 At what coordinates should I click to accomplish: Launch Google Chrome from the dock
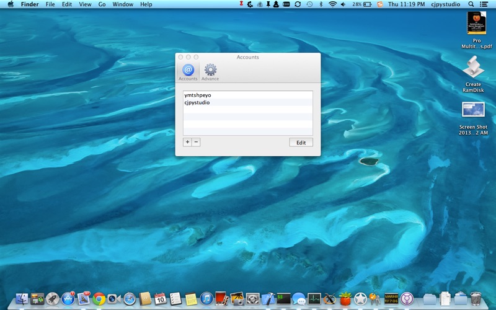point(99,299)
